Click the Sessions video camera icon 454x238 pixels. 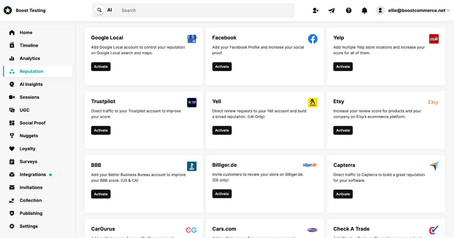(12, 97)
